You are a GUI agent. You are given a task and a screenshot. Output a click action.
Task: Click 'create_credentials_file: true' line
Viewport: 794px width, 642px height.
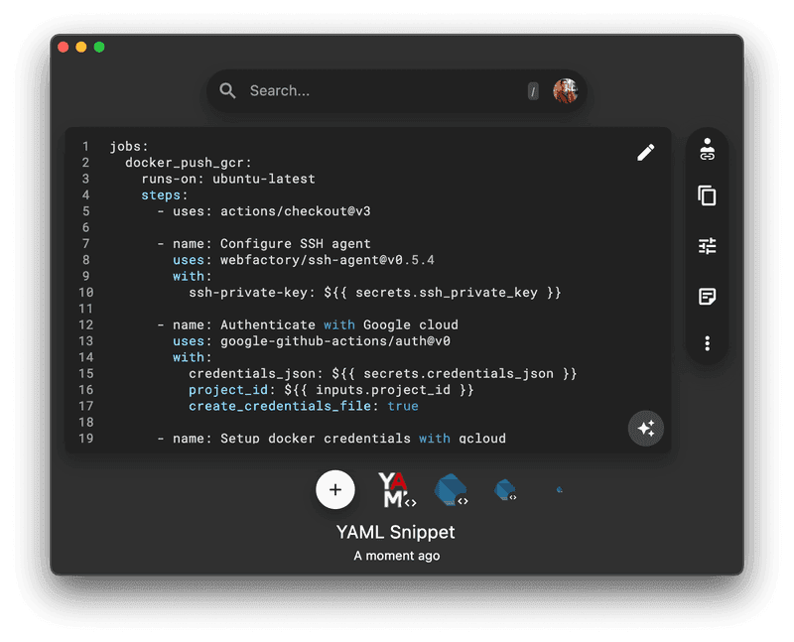click(304, 406)
